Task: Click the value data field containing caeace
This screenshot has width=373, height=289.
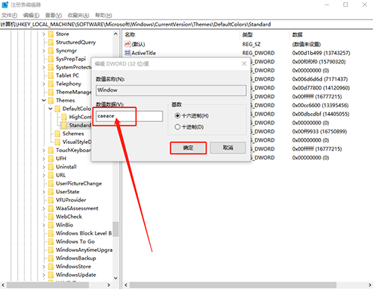Action: pyautogui.click(x=129, y=116)
